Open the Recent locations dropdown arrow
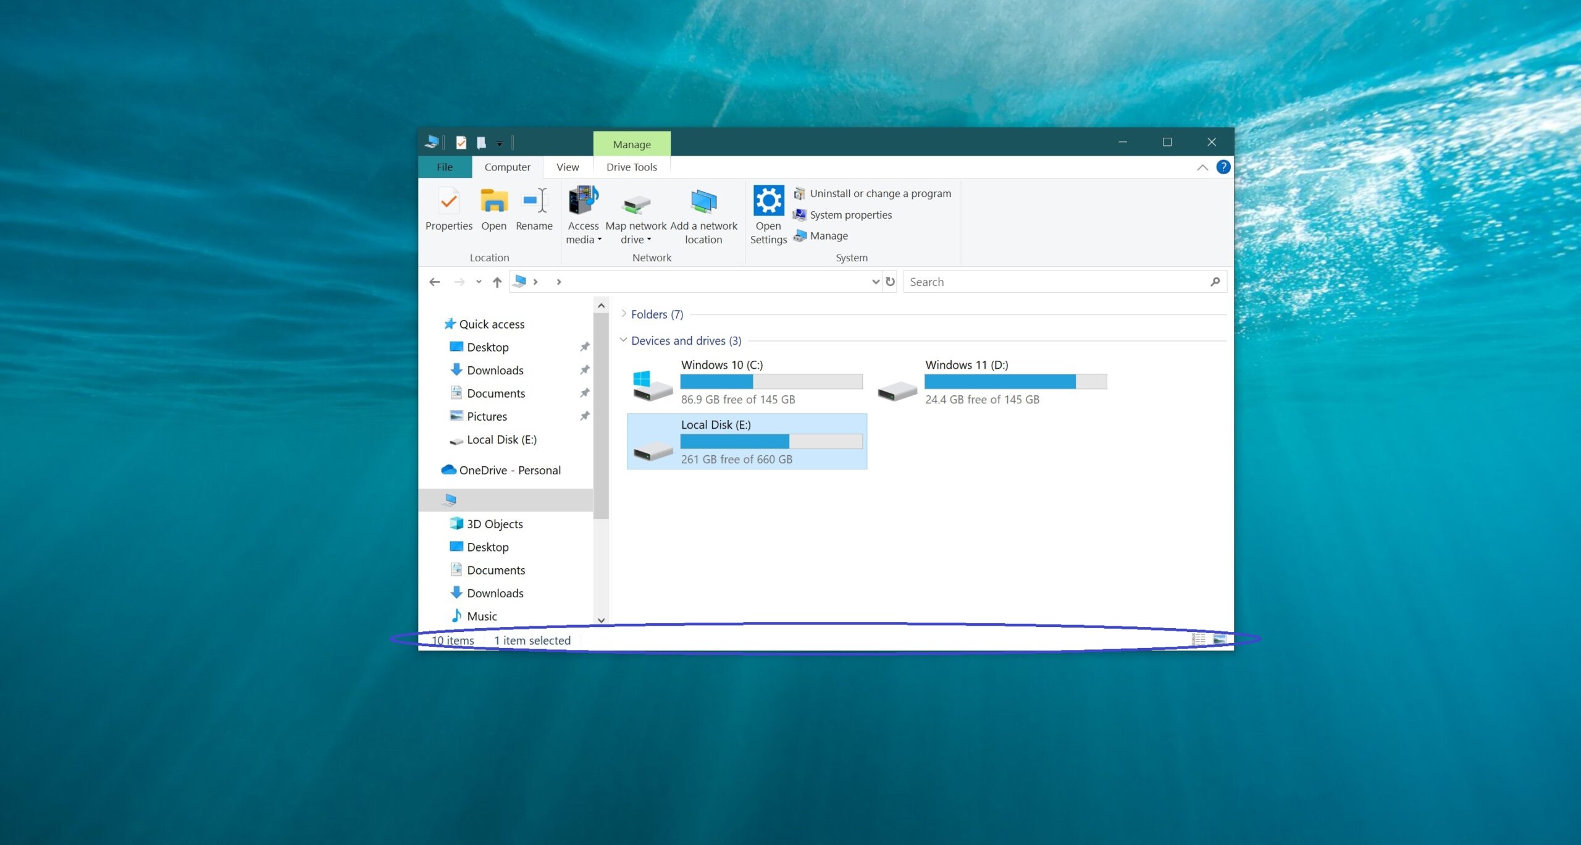1581x845 pixels. pos(479,282)
